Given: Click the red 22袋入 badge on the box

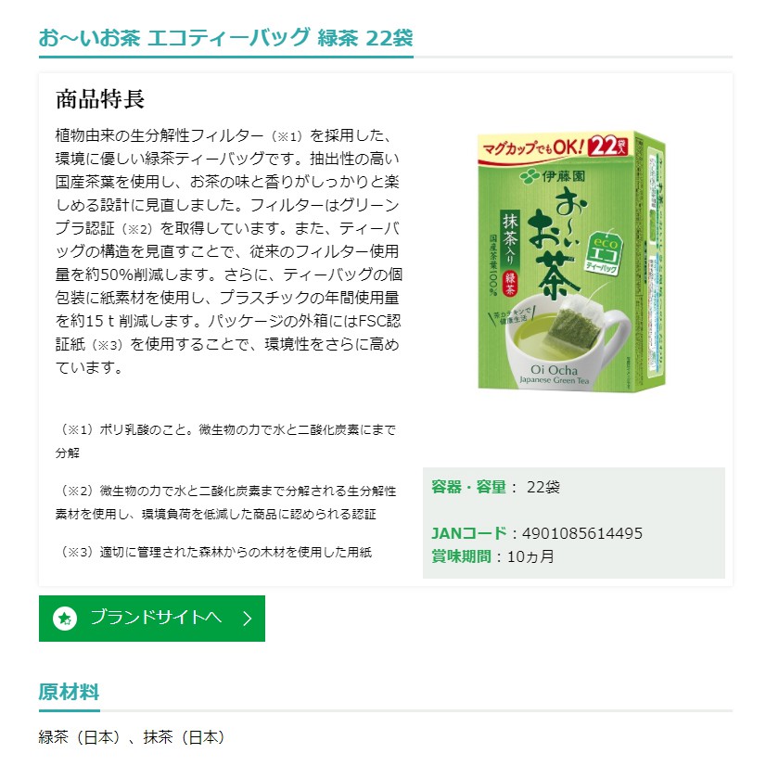Looking at the screenshot, I should tap(607, 146).
